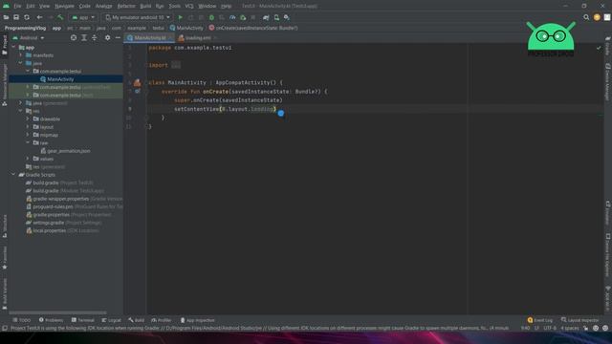Image resolution: width=612 pixels, height=344 pixels.
Task: Click Attach debugger to process icon
Action: point(243,17)
